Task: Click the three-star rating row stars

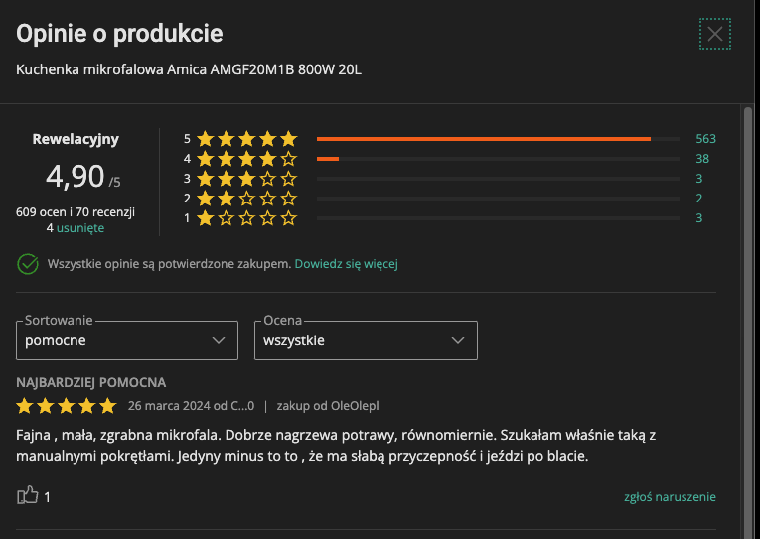Action: (x=246, y=179)
